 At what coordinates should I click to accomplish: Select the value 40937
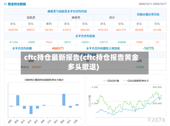pyautogui.click(x=31, y=30)
